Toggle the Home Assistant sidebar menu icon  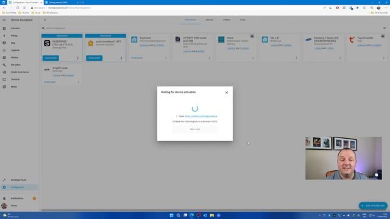[x=4, y=20]
